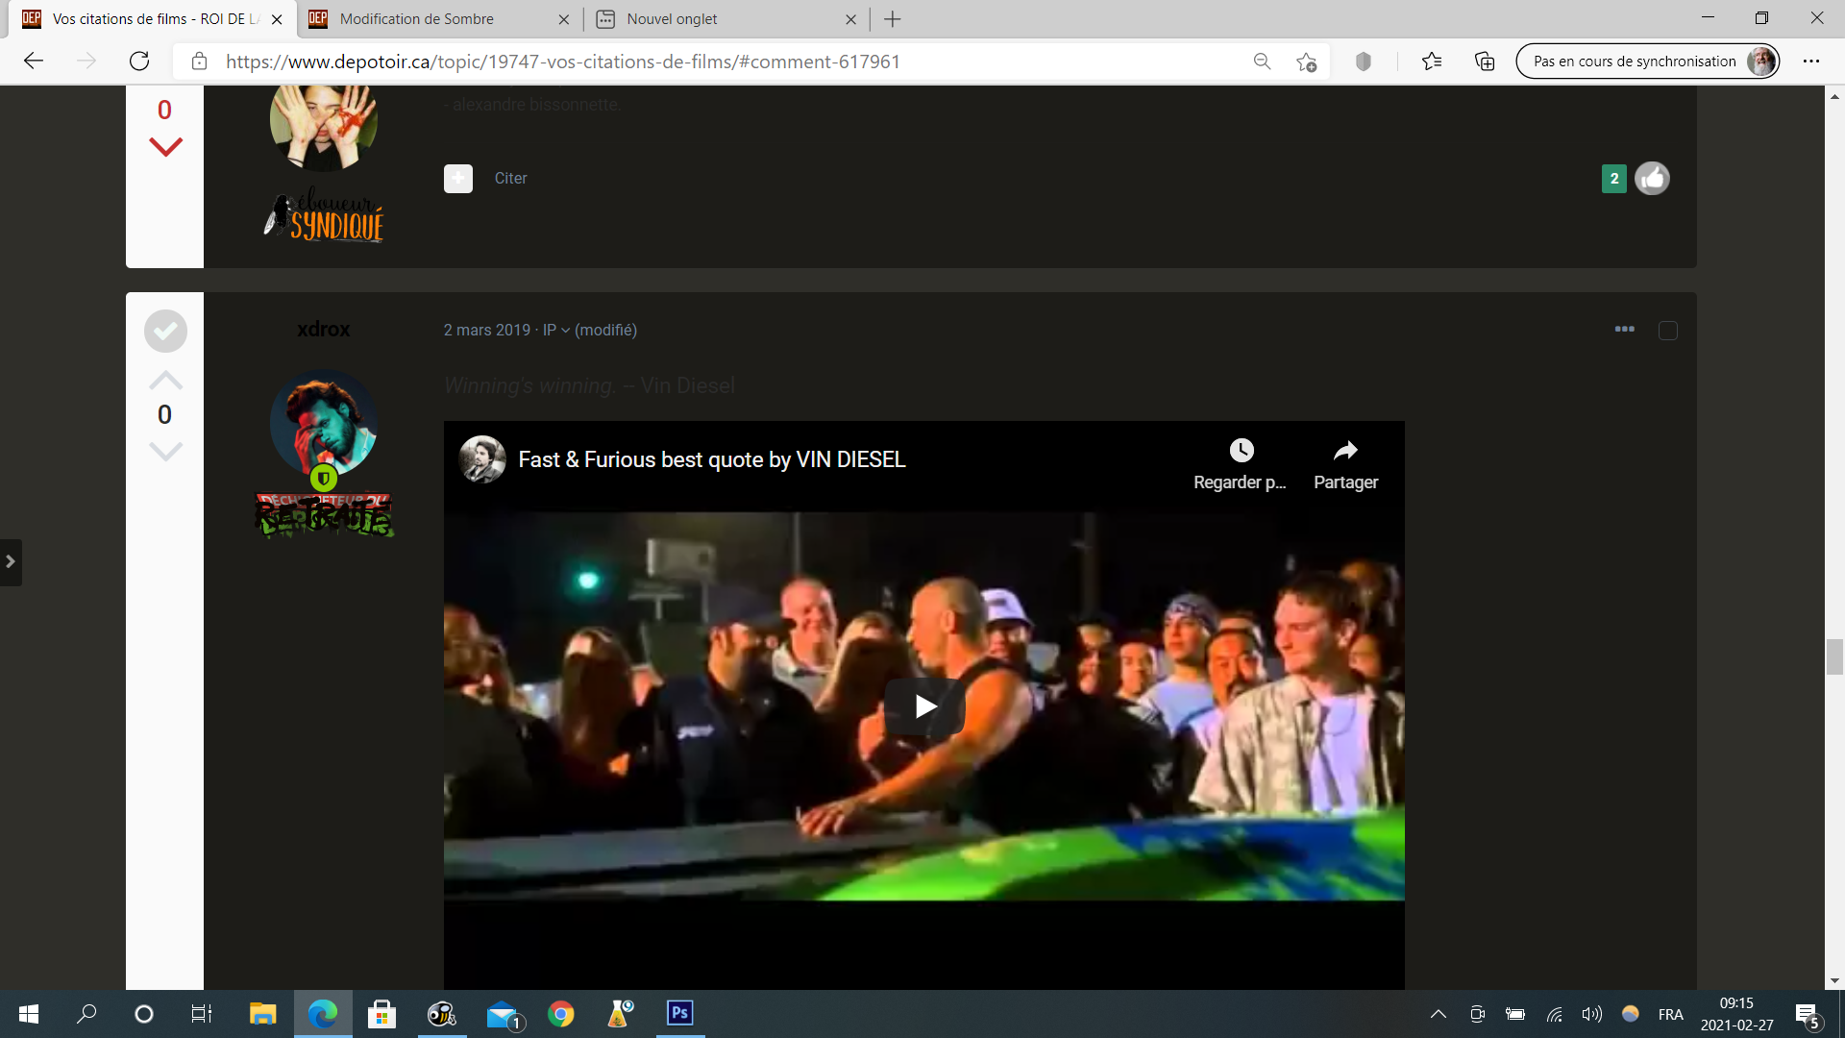Click the plus multiquote button beside Citer
The image size is (1845, 1038).
[458, 178]
